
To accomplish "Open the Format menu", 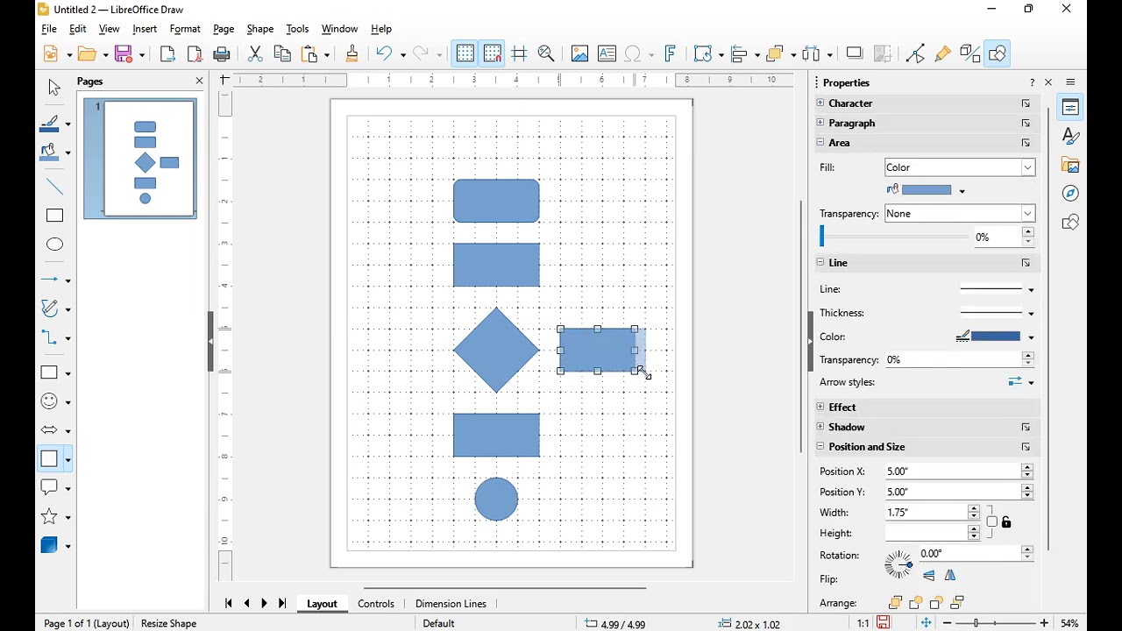I will [x=185, y=29].
